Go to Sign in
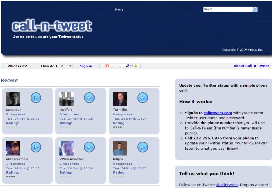 (x=86, y=66)
